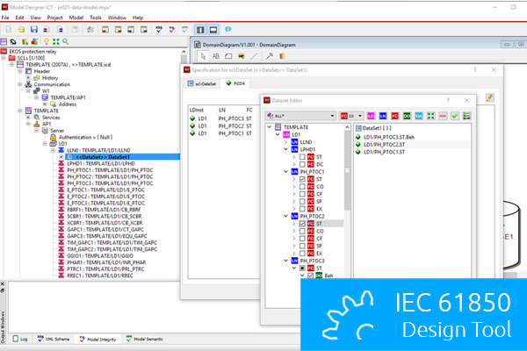Switch to the FCDA tab

[x=235, y=82]
